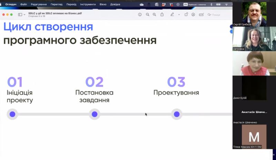Open the Перегляд menu
This screenshot has width=276, height=160.
click(57, 4)
